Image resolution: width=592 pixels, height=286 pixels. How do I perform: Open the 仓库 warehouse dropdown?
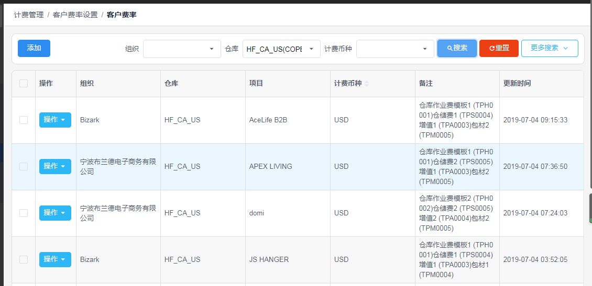coord(281,49)
